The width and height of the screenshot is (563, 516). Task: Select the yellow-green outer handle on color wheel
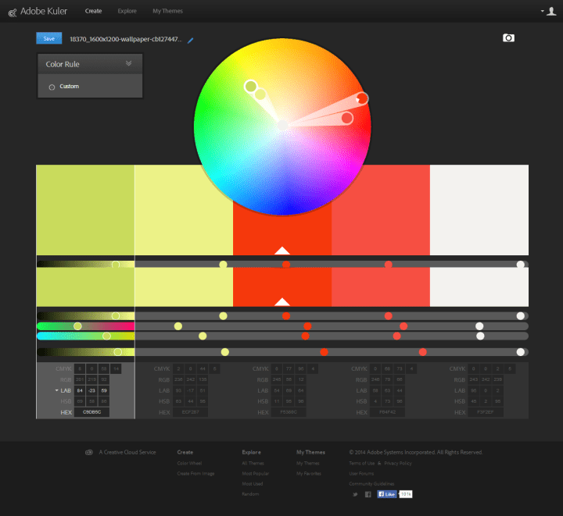(251, 86)
